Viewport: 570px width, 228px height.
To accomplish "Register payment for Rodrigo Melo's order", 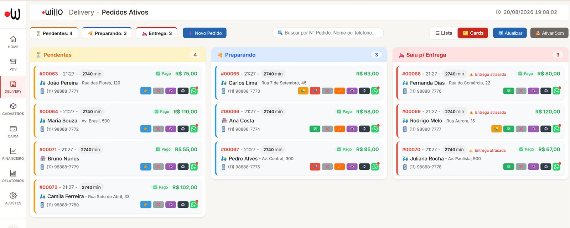I will [x=496, y=129].
